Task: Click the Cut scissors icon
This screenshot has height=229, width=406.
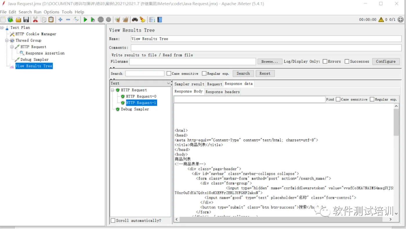Action: click(x=35, y=20)
